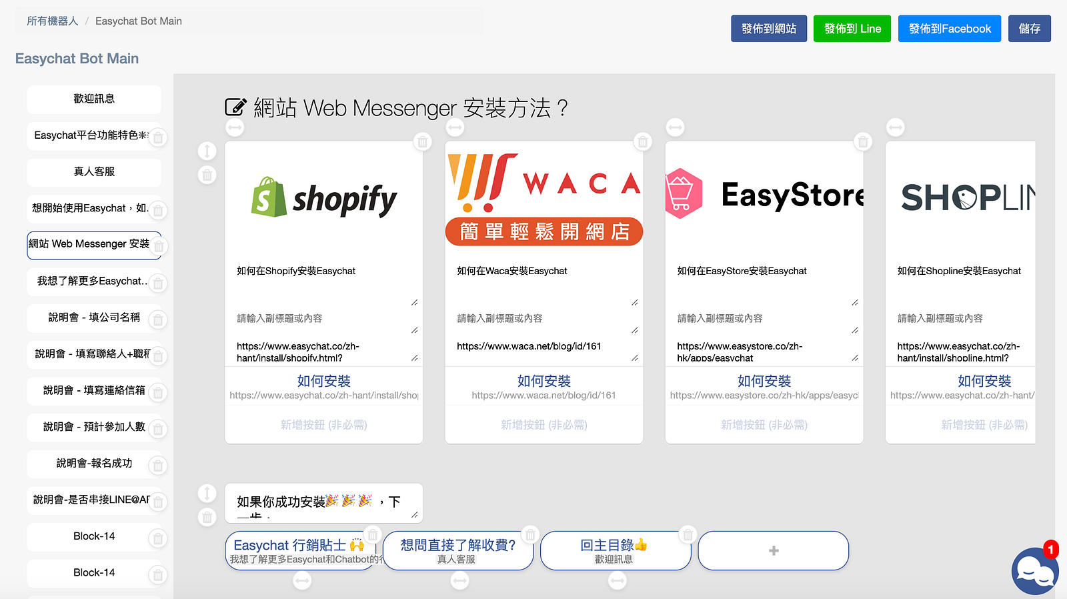Screen dimensions: 1067x599
Task: Publish the bot to Facebook
Action: point(950,29)
